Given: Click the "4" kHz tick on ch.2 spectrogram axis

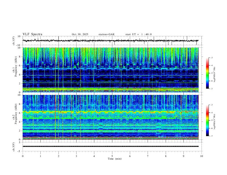Looking at the screenshot, I should tap(20, 122).
